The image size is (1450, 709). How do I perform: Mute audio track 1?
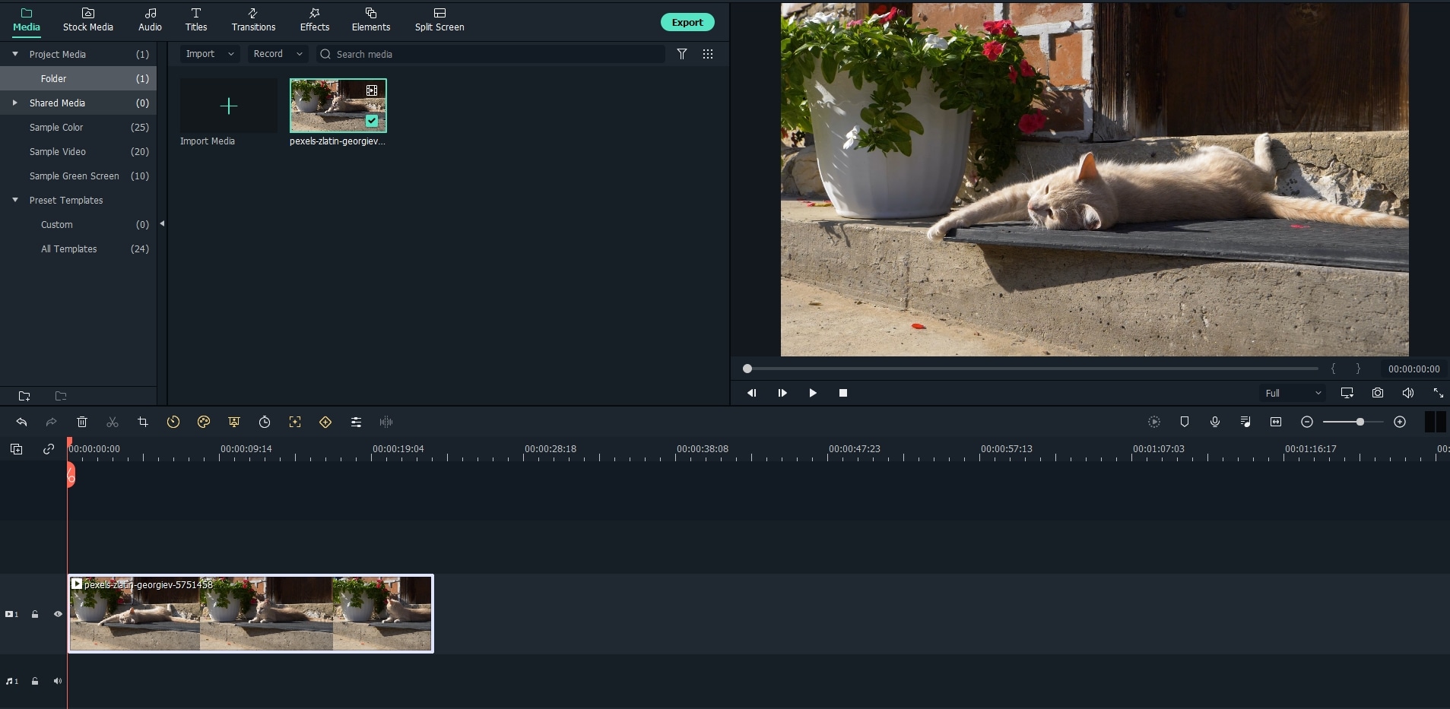click(58, 681)
